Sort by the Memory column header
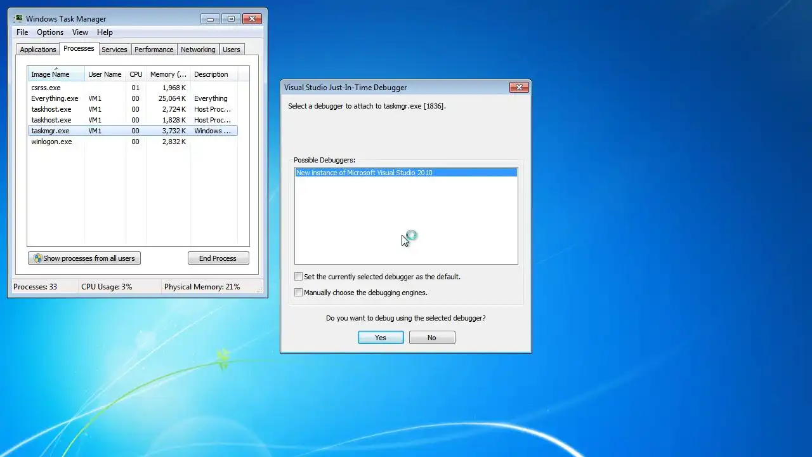The image size is (812, 457). click(168, 74)
